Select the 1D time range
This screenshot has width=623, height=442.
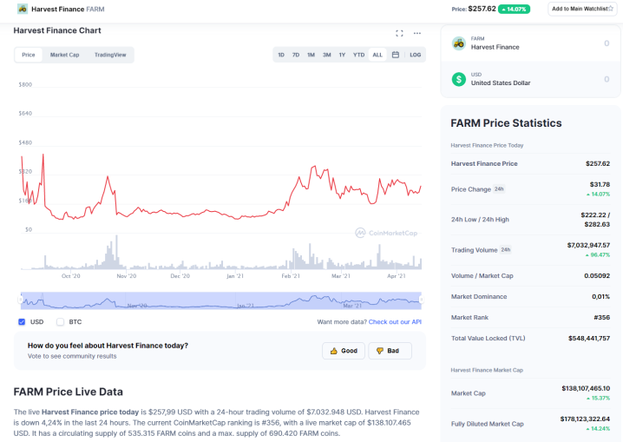(x=281, y=55)
